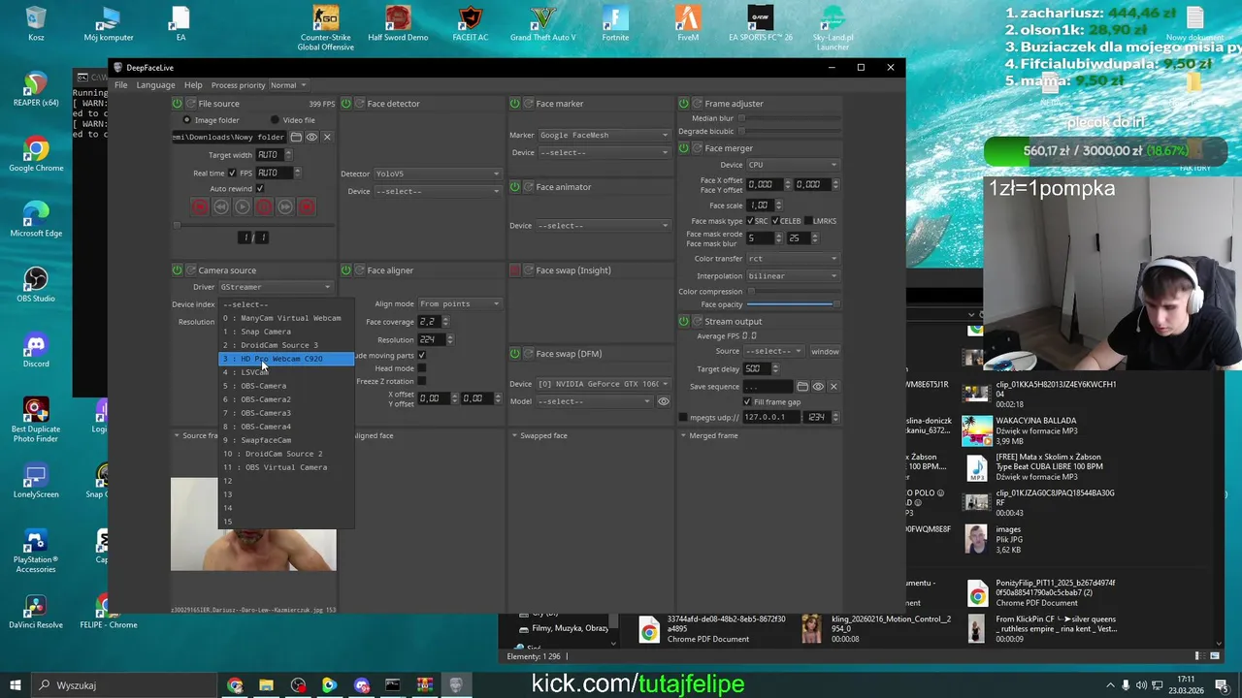The height and width of the screenshot is (698, 1242).
Task: Toggle the Real time checkbox
Action: 232,173
